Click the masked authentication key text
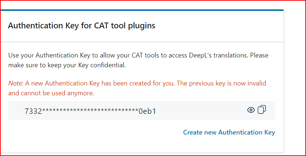Screen dimensions: 306x156 pos(90,111)
